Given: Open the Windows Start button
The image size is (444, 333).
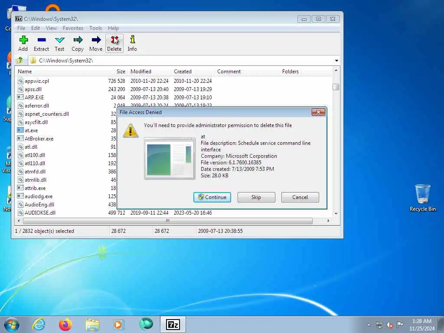Looking at the screenshot, I should tap(12, 324).
